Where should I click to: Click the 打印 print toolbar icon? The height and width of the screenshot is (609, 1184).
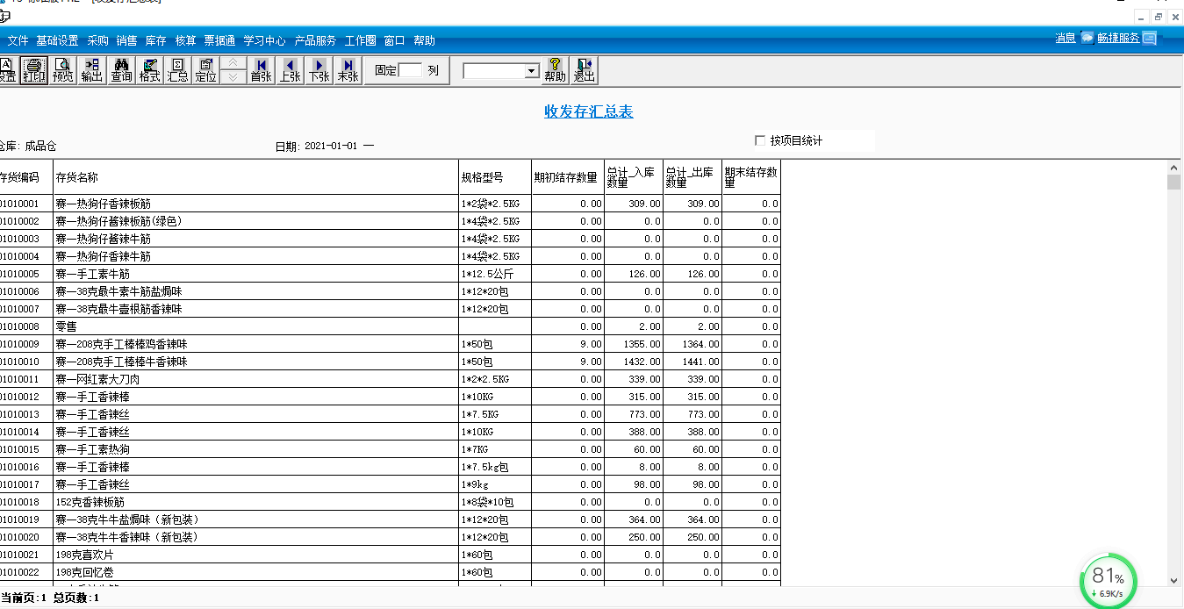[34, 70]
